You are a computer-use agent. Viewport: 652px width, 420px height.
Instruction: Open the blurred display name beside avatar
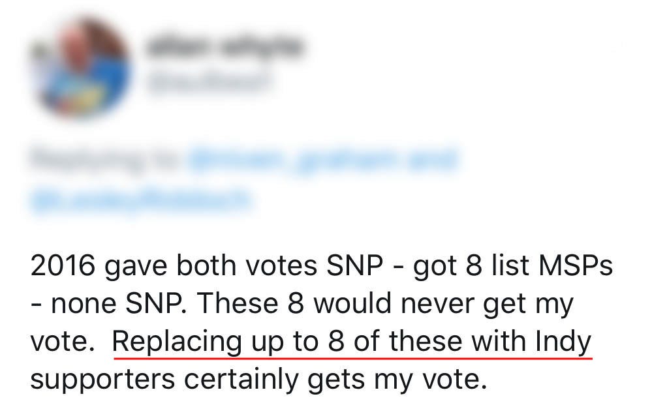point(223,45)
